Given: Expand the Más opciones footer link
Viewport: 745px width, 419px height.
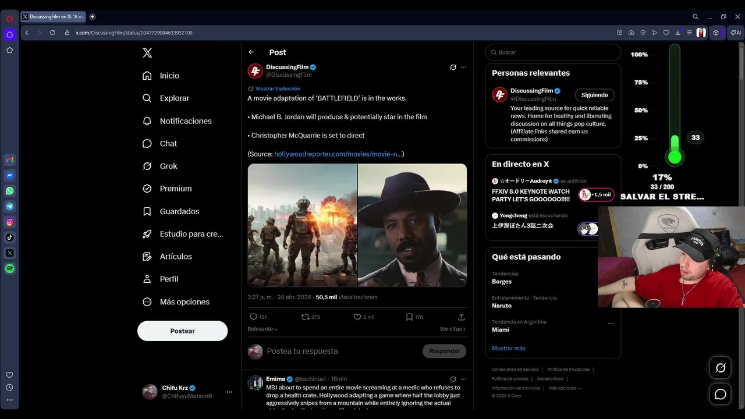Looking at the screenshot, I should coord(564,388).
